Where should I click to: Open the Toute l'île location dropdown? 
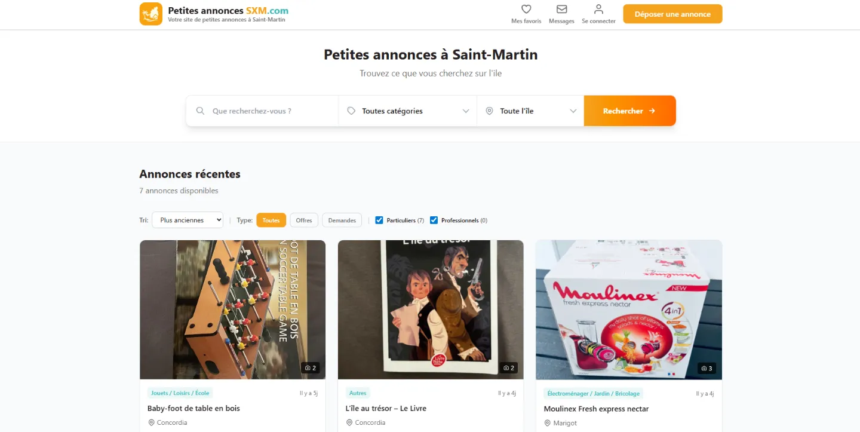point(530,111)
